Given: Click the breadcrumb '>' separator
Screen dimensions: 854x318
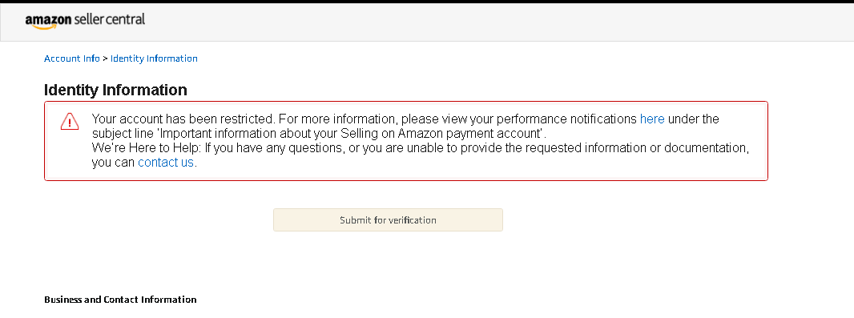Looking at the screenshot, I should 105,58.
